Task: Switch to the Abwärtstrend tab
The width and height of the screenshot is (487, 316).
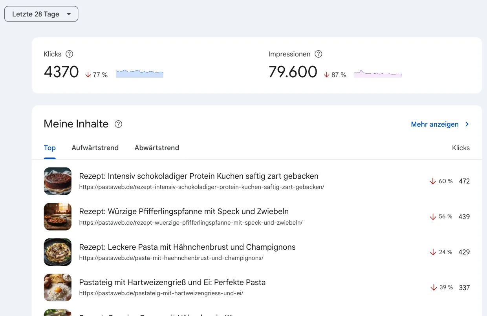Action: click(157, 148)
